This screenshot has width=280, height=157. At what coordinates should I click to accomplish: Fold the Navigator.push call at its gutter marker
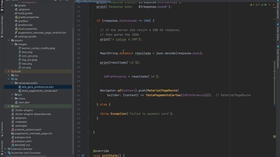coord(88,90)
